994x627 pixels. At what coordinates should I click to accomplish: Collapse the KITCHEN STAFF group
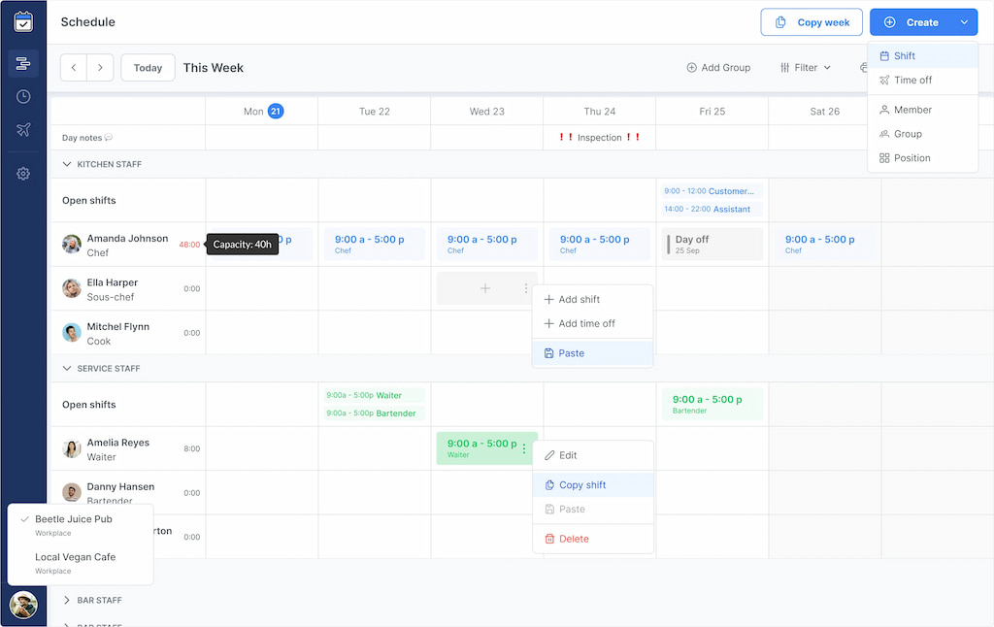pos(66,164)
